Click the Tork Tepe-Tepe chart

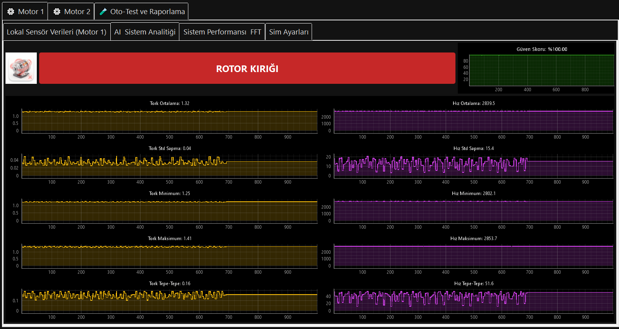click(x=169, y=302)
